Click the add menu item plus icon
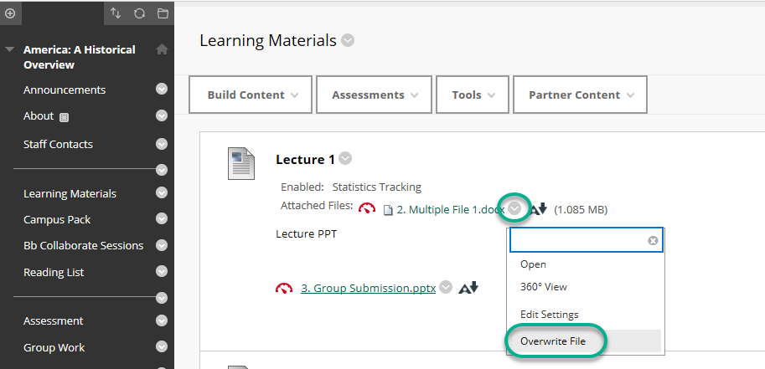 click(10, 13)
